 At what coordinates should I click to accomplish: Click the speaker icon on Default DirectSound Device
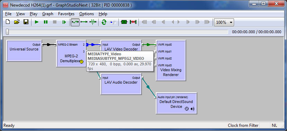click(192, 109)
